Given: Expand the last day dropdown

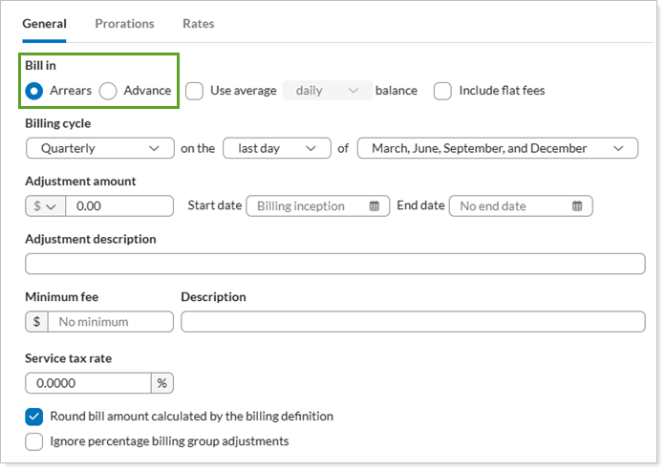Looking at the screenshot, I should point(275,148).
